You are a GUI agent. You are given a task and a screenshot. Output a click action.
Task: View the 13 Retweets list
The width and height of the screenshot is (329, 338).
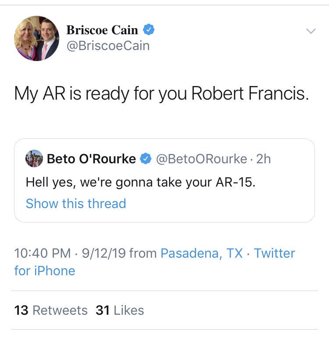[51, 310]
